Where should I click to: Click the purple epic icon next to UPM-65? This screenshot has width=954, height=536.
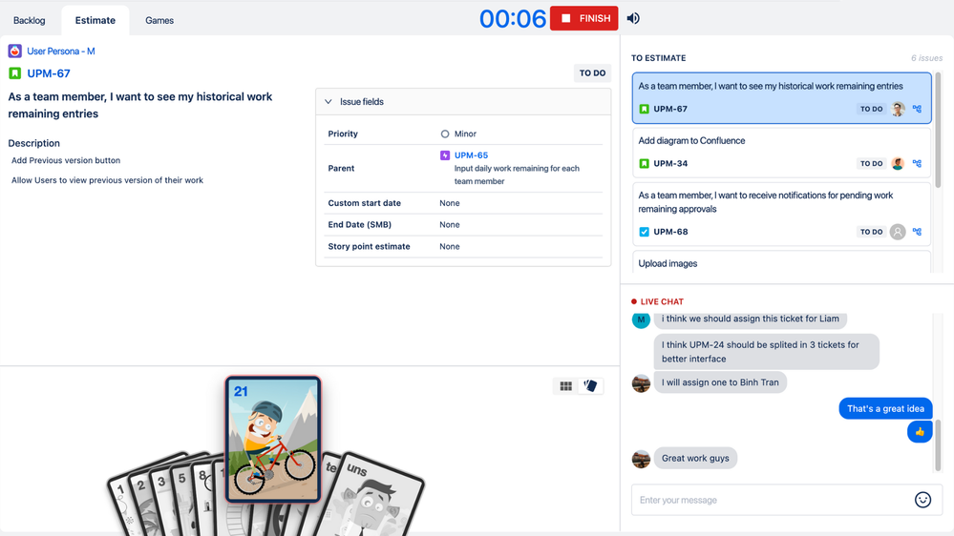(x=445, y=155)
